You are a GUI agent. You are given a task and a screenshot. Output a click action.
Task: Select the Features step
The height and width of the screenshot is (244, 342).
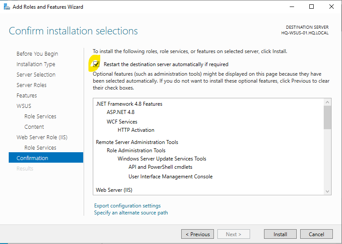27,96
